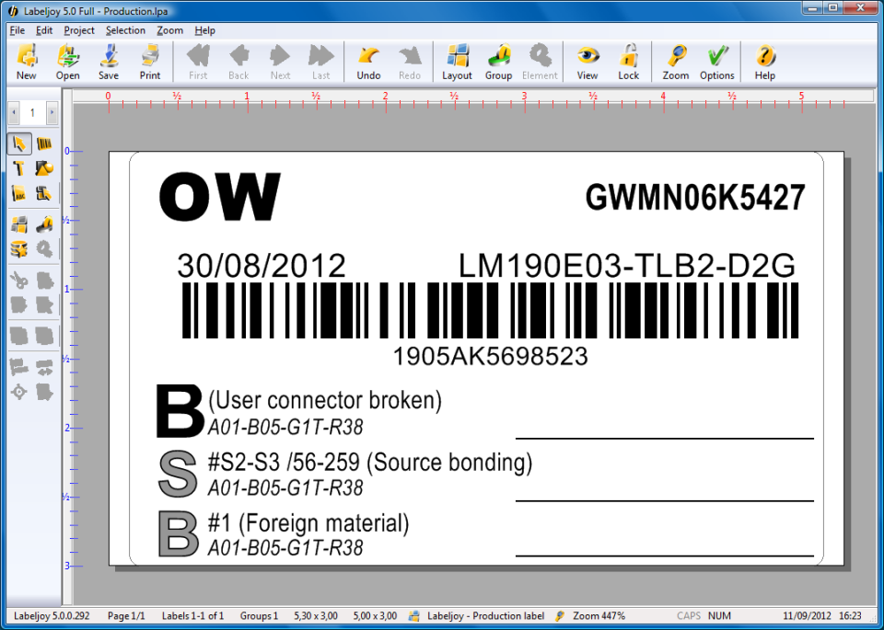Select the large gray S letter

click(178, 474)
